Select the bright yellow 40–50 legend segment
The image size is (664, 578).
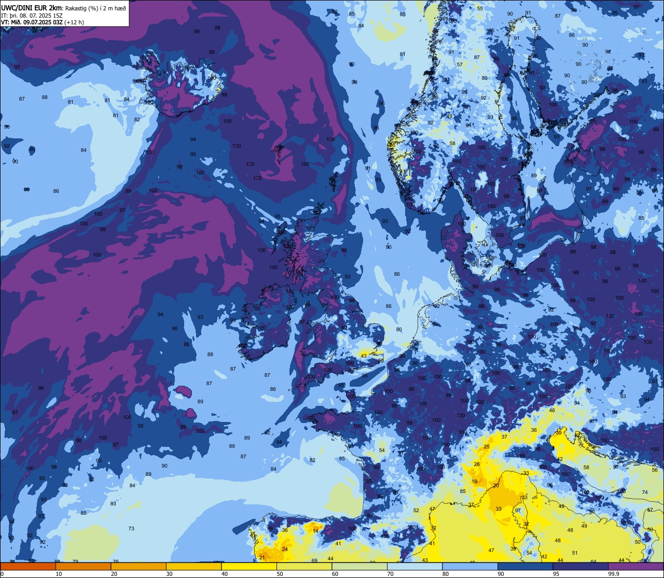click(x=249, y=566)
